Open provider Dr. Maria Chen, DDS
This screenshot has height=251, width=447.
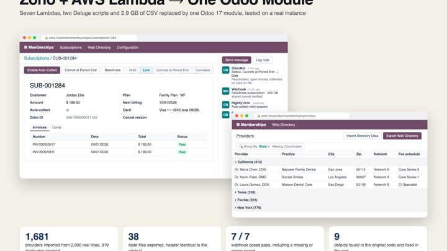click(250, 169)
